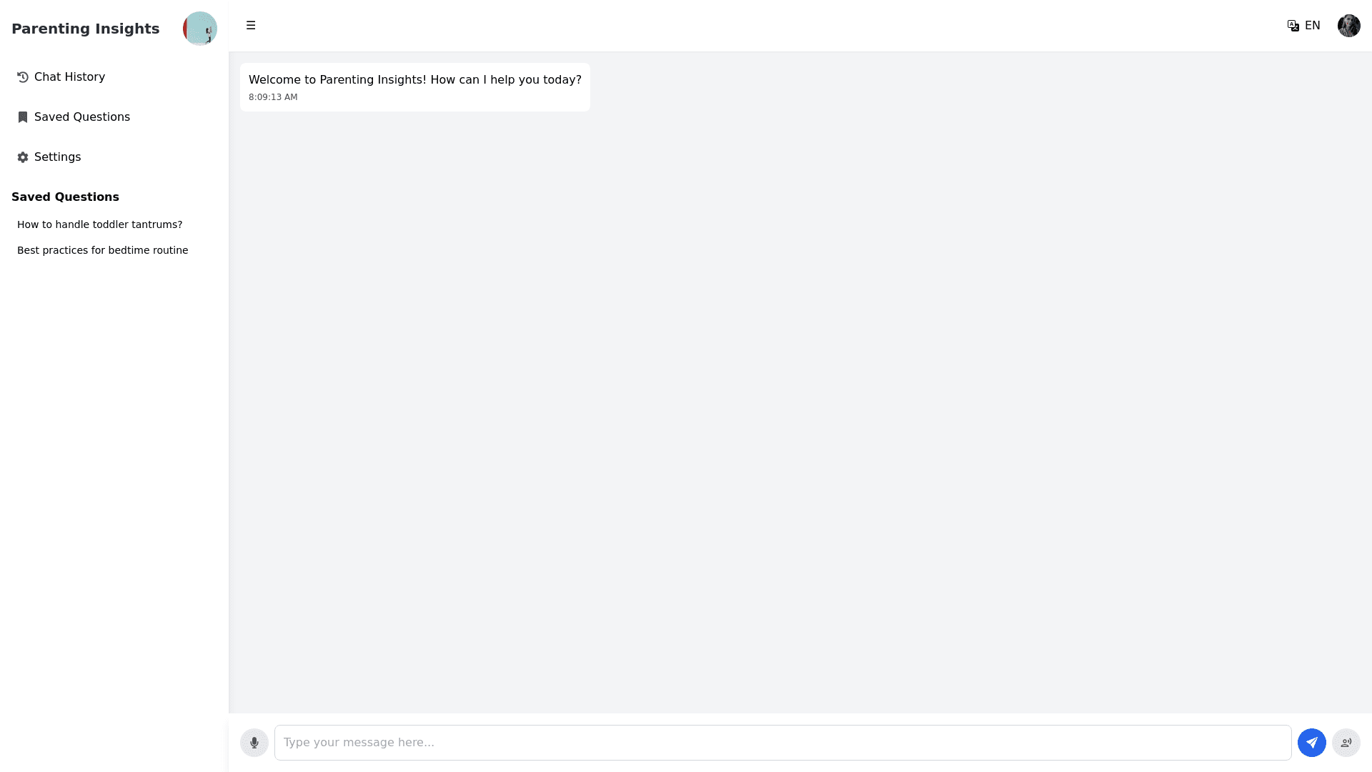Select "Best practices for bedtime routine"
This screenshot has height=772, width=1372.
click(x=103, y=250)
